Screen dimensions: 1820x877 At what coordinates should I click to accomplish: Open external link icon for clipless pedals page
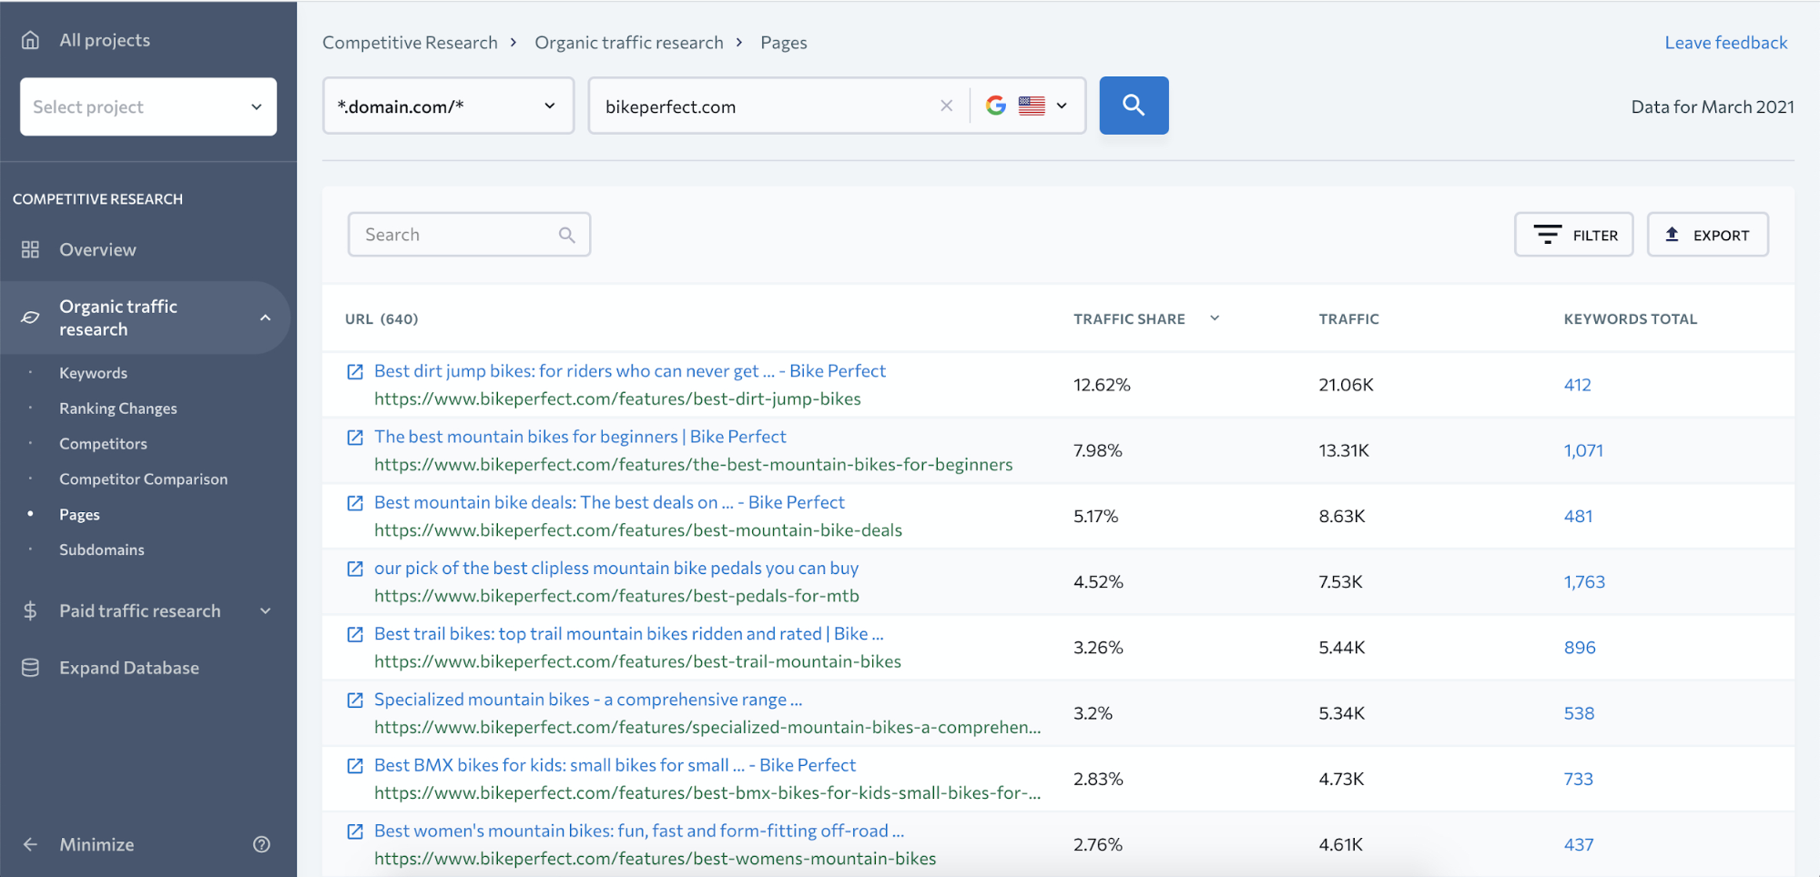(x=355, y=569)
